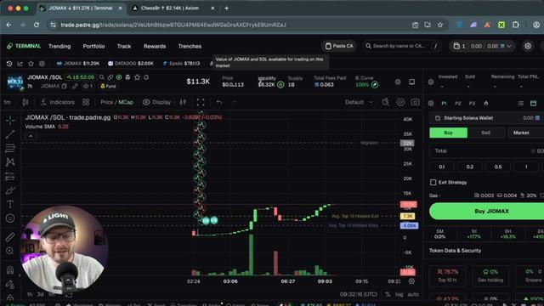
Task: Open candlestick chart type selector
Action: click(25, 102)
